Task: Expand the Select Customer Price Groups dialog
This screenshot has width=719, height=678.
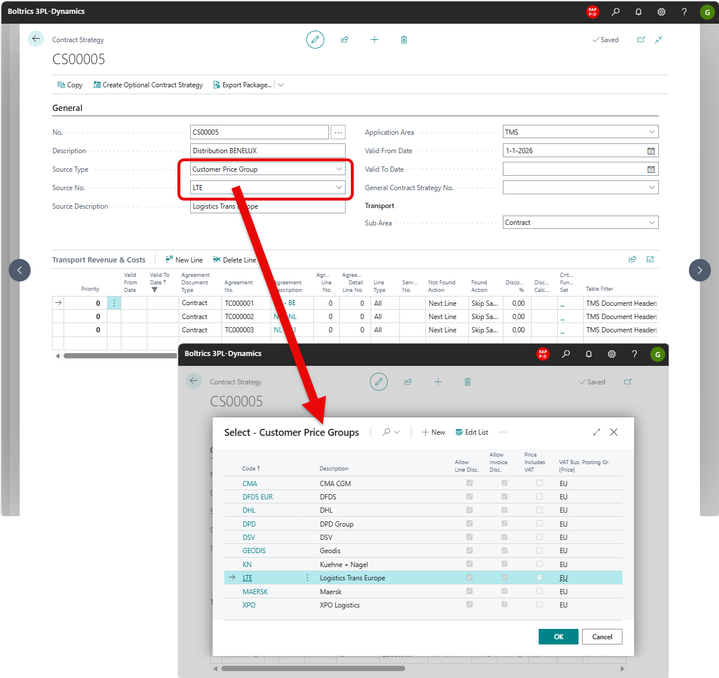Action: point(596,432)
